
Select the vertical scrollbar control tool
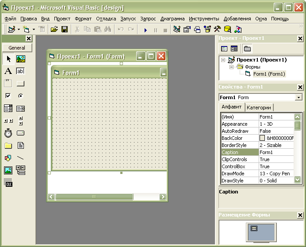[x=21, y=121]
